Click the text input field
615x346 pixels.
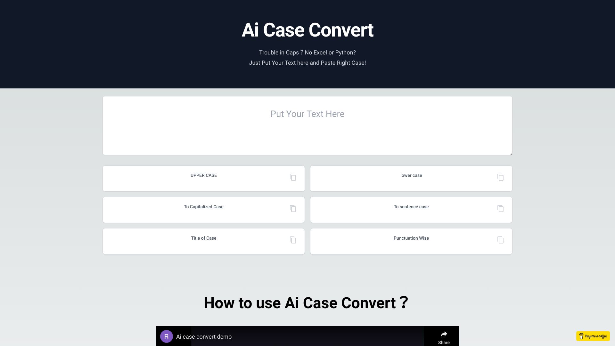coord(307,126)
